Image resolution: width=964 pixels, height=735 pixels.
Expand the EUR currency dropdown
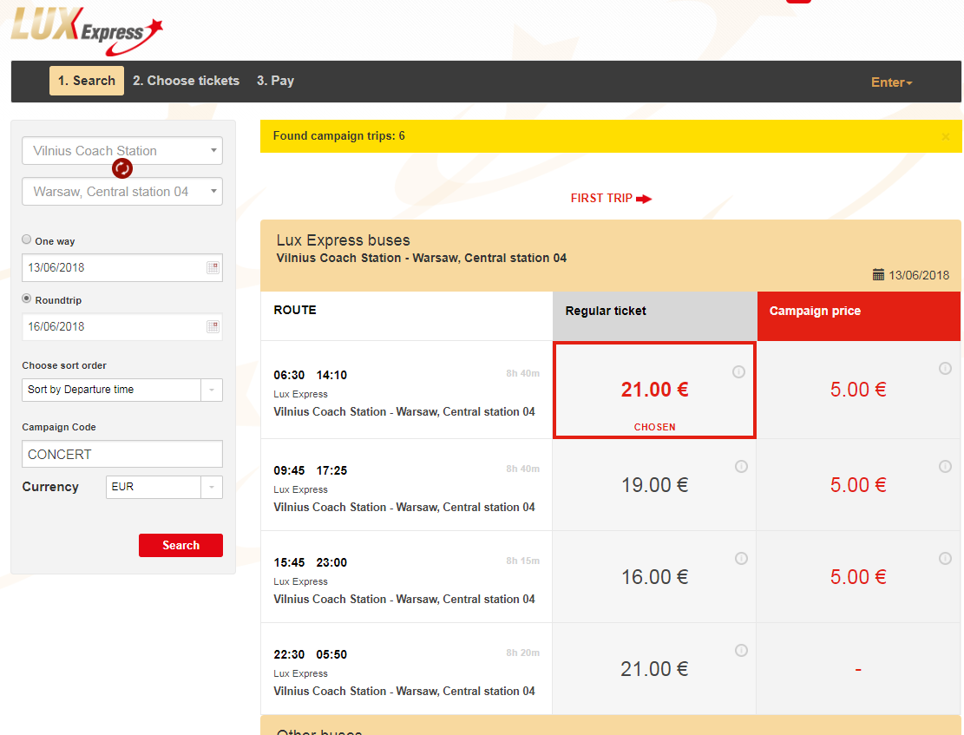164,487
